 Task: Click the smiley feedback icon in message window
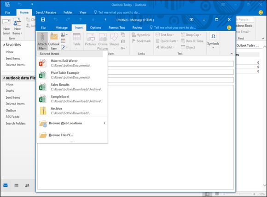(229, 28)
